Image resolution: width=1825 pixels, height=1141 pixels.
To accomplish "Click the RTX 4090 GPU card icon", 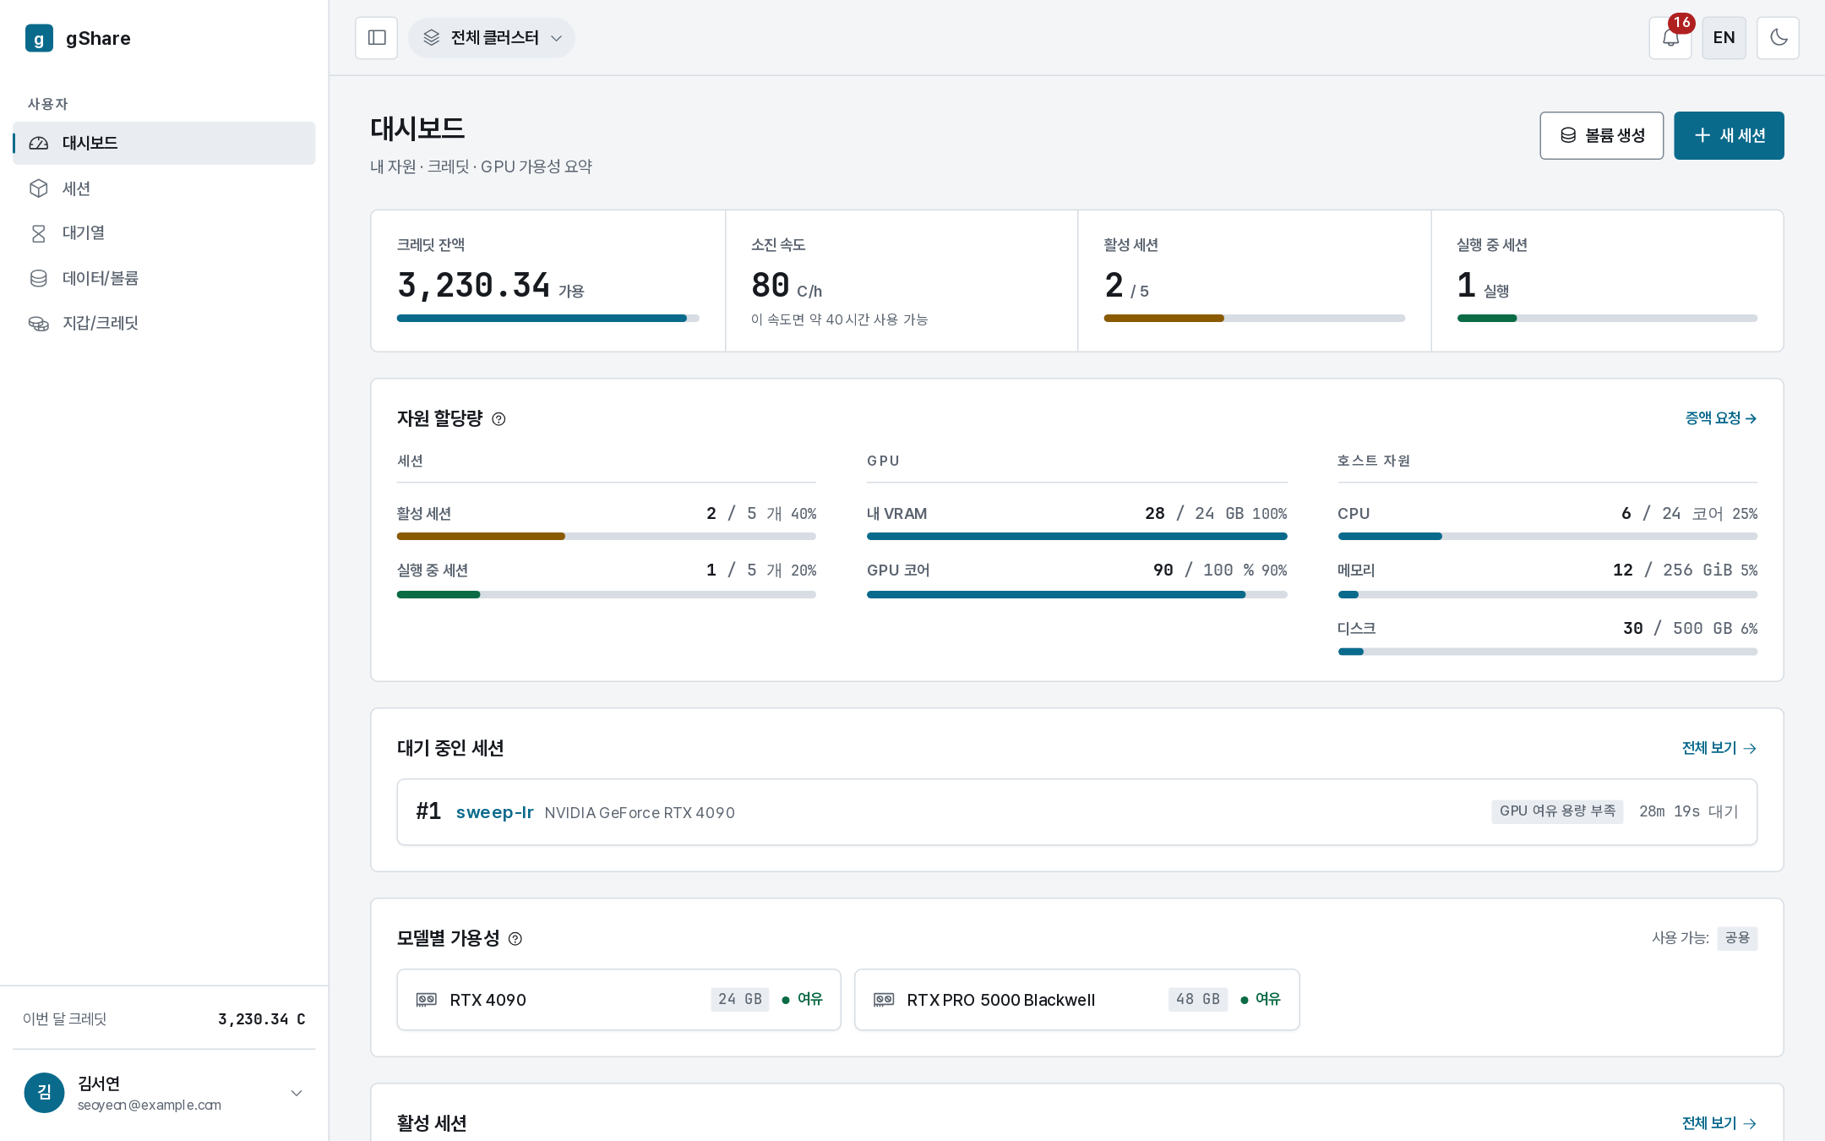I will 427,1000.
